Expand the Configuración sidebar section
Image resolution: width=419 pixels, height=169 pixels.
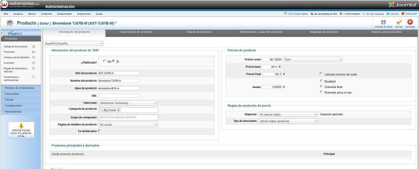click(x=21, y=106)
